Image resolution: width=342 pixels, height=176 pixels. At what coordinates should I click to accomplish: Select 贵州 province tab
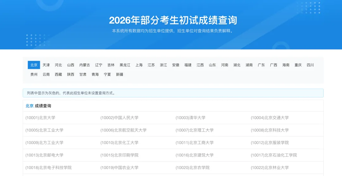(x=34, y=74)
